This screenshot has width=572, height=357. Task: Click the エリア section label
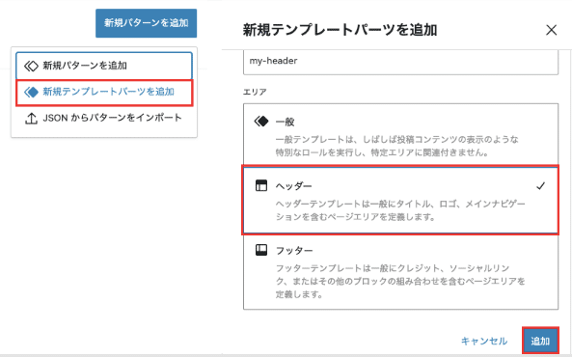click(255, 92)
